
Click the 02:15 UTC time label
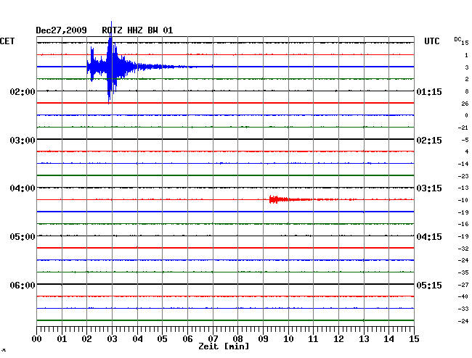coord(429,141)
